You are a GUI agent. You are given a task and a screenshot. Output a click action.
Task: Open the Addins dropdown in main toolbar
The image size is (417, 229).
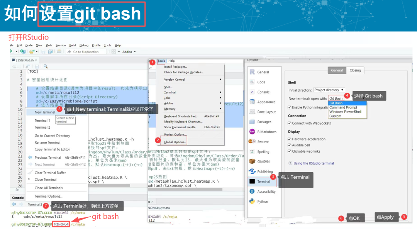click(129, 52)
